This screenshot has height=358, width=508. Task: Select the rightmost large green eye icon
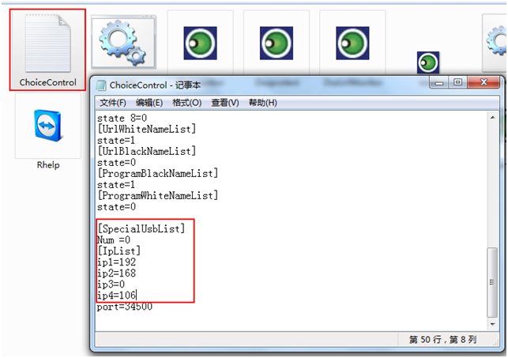coord(352,42)
